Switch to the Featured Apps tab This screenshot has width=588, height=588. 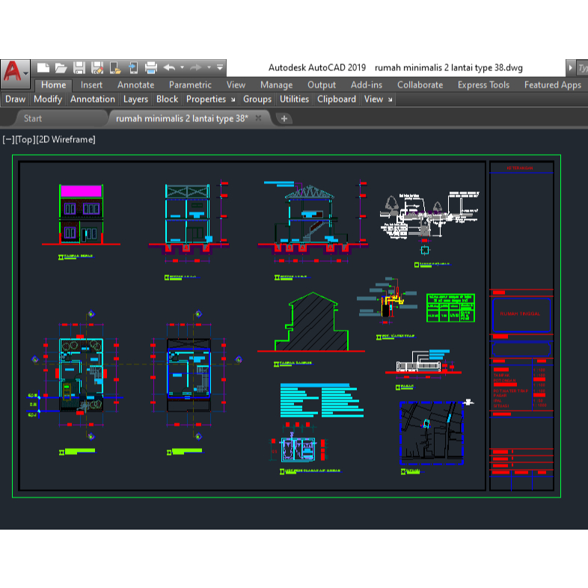point(553,85)
